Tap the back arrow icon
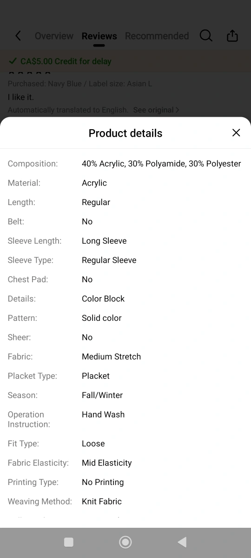This screenshot has height=558, width=251. coord(18,36)
